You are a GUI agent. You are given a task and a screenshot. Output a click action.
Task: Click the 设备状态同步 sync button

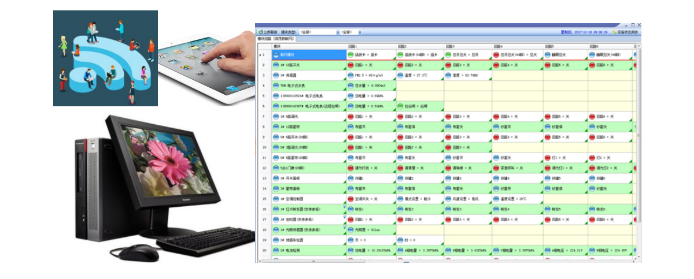pyautogui.click(x=625, y=32)
